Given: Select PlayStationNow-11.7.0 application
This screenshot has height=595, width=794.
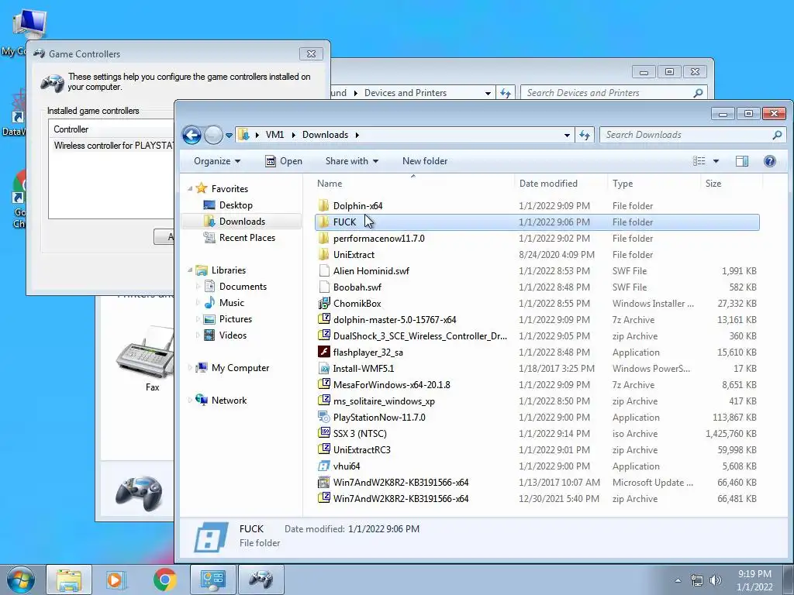Looking at the screenshot, I should pos(537,418).
